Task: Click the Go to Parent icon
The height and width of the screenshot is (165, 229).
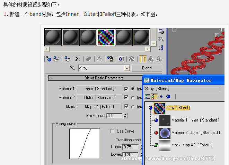Action: [x=151, y=59]
